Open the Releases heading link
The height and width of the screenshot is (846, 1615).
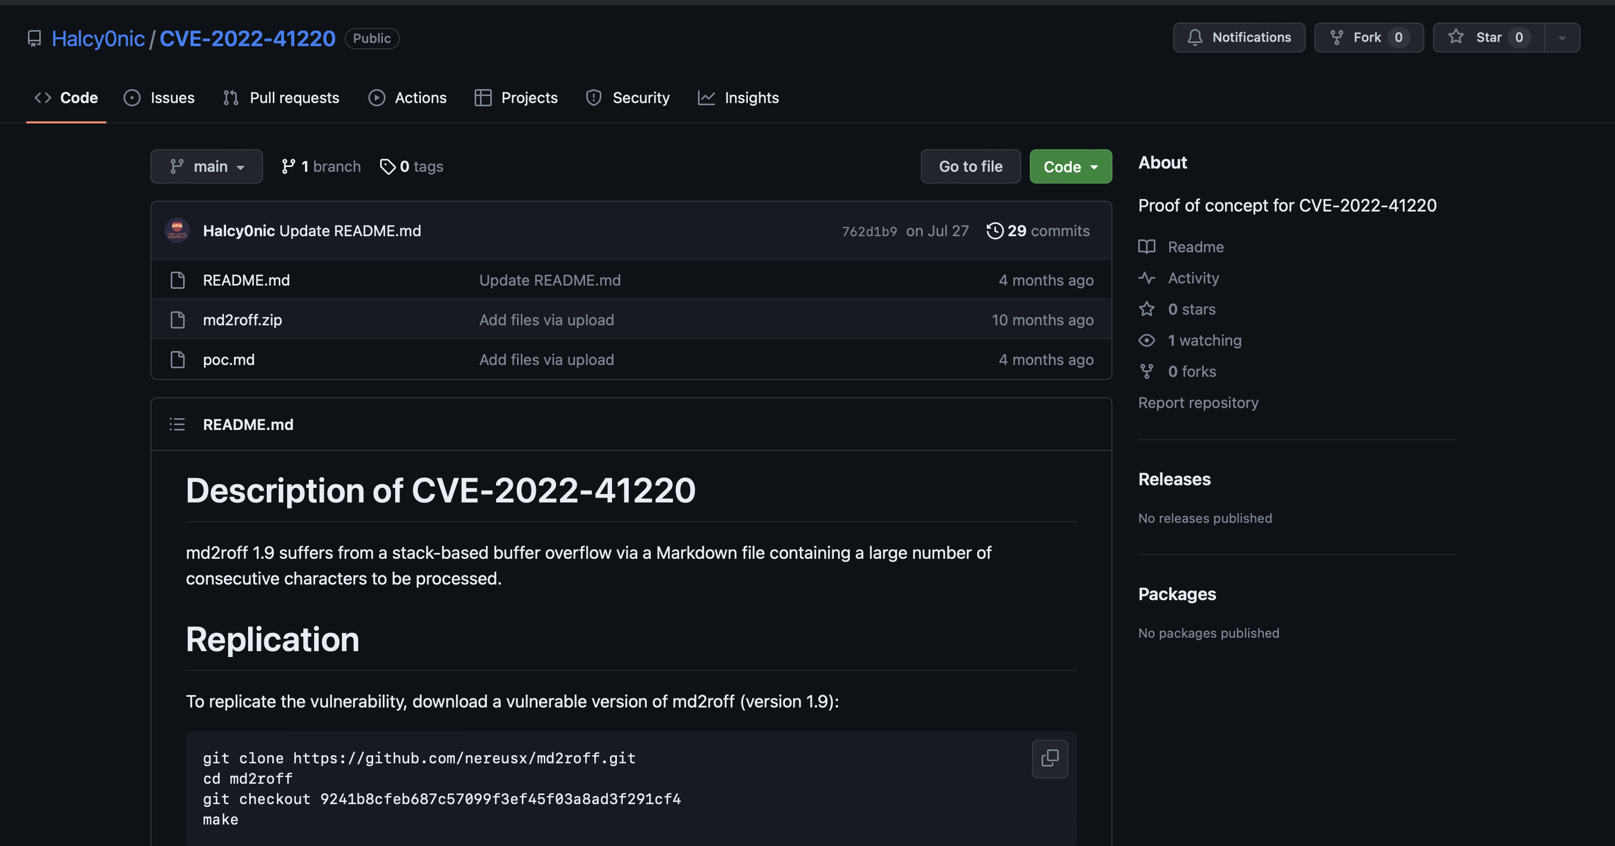[1174, 479]
